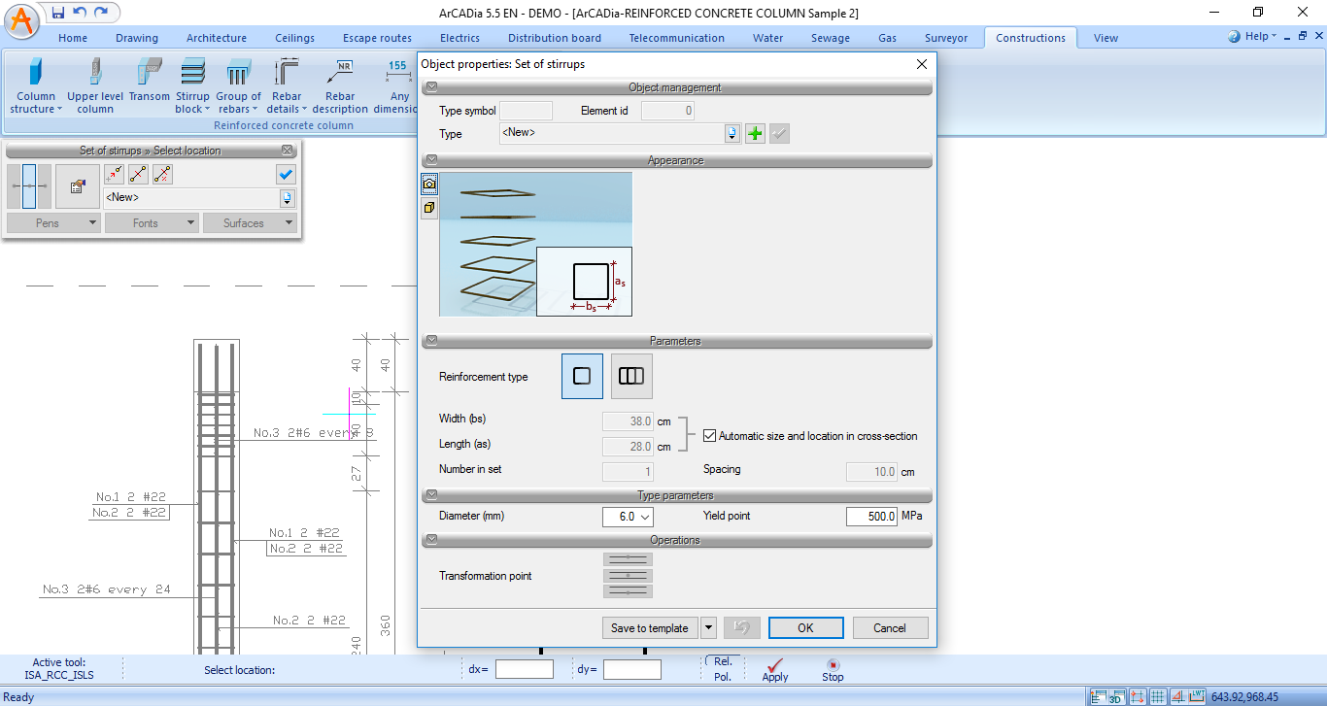The width and height of the screenshot is (1327, 706).
Task: Click the Save to template button
Action: tap(649, 628)
